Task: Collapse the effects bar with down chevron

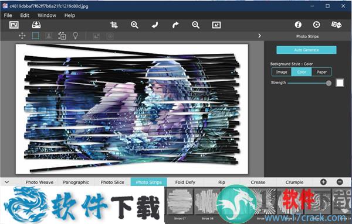Action: point(6,182)
